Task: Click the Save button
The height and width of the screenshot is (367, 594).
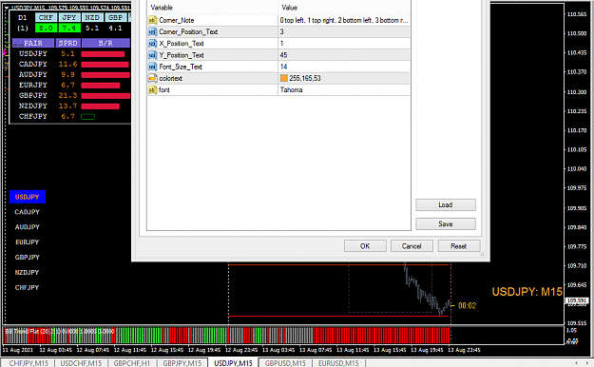Action: tap(446, 223)
